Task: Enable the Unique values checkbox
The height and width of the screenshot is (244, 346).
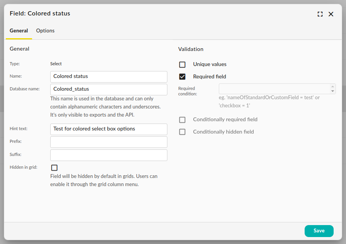Action: (182, 64)
